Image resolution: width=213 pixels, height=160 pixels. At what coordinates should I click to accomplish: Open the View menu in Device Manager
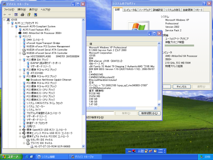click(33, 10)
